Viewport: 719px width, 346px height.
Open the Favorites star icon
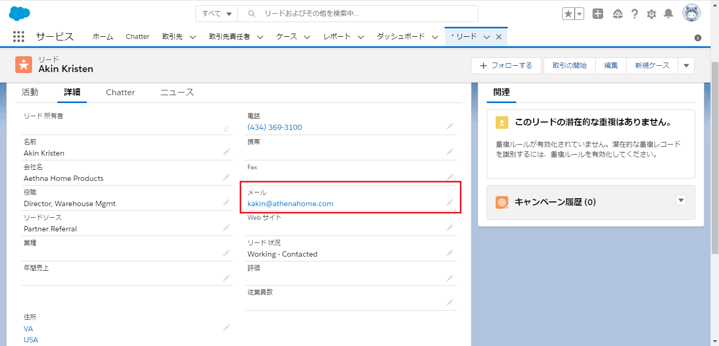coord(568,14)
